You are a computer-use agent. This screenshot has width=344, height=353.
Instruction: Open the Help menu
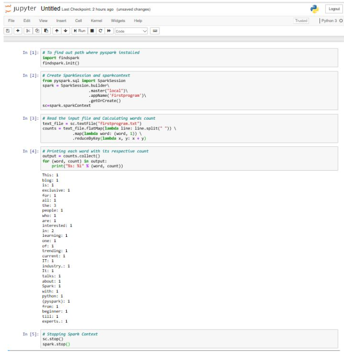tap(138, 21)
